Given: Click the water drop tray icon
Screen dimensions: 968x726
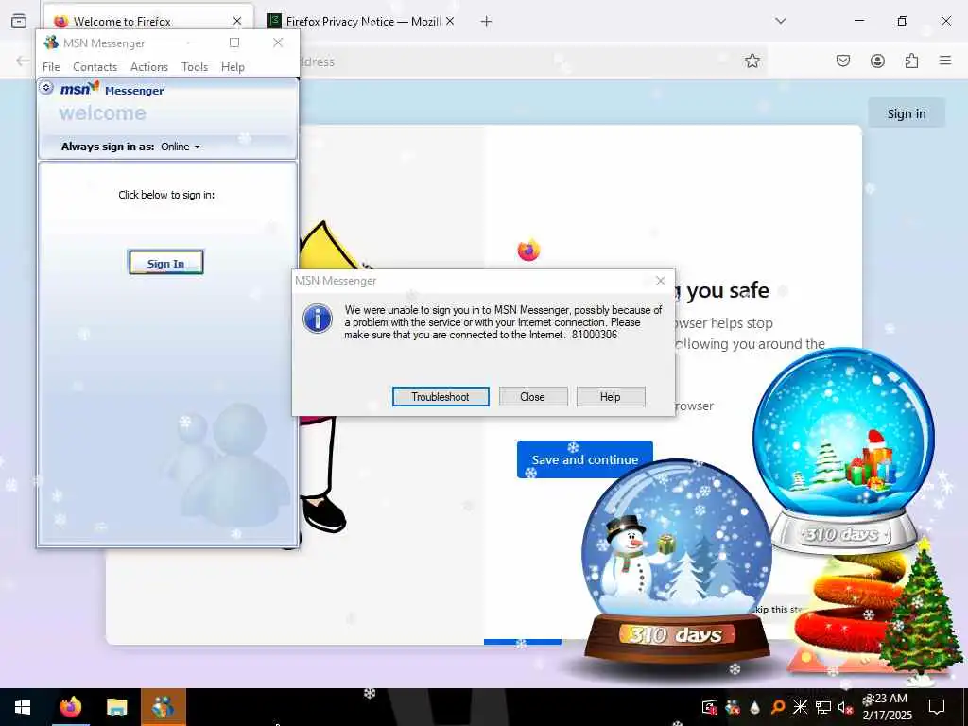Looking at the screenshot, I should [x=754, y=707].
